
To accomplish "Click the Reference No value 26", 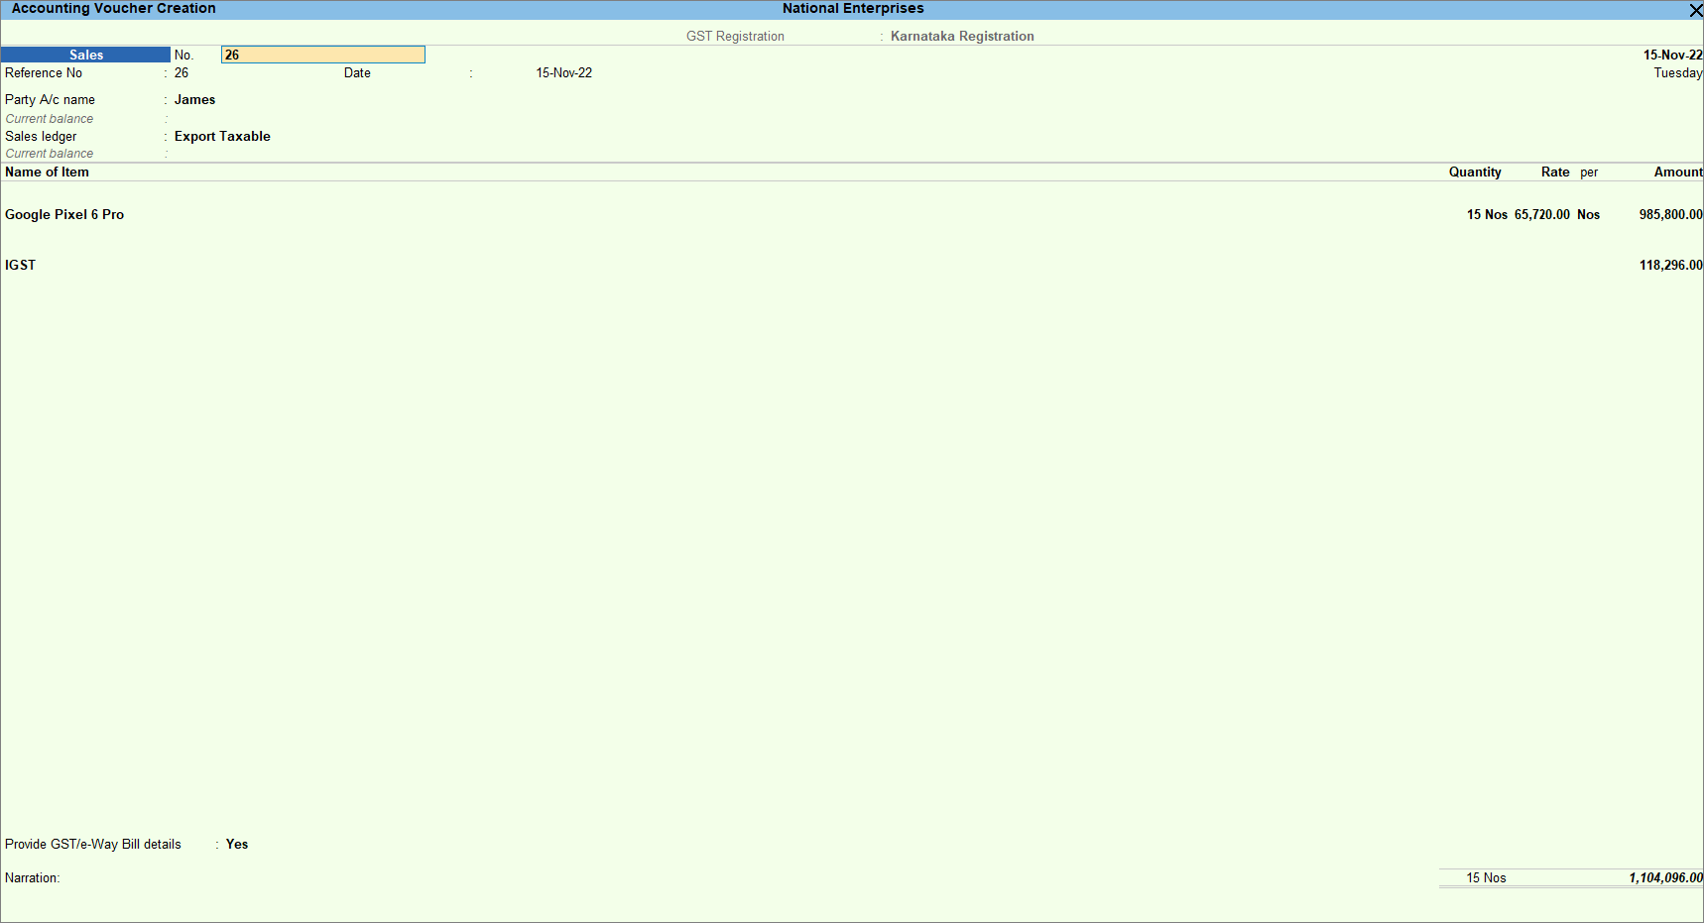I will point(182,73).
